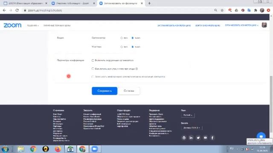This screenshot has height=153, width=273.
Task: Turn participant video off
Action: tap(133, 47)
